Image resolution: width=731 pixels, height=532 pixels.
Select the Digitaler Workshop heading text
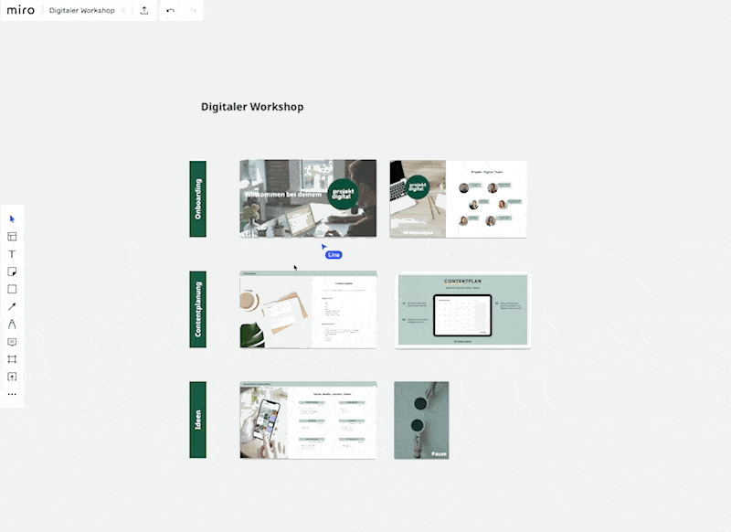[252, 107]
